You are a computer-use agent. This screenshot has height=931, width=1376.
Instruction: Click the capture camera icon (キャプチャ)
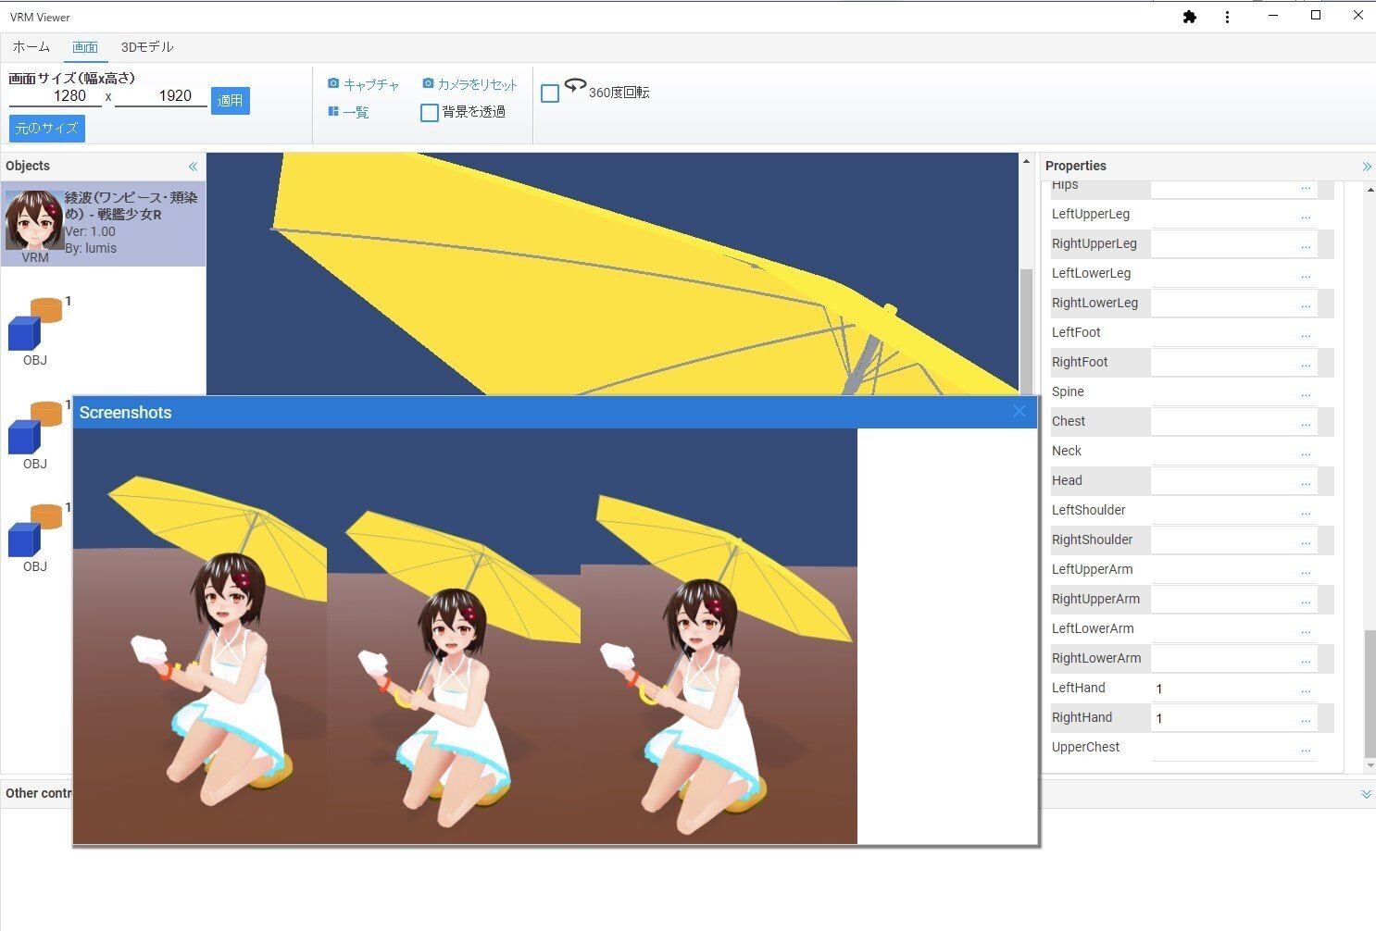(x=333, y=83)
